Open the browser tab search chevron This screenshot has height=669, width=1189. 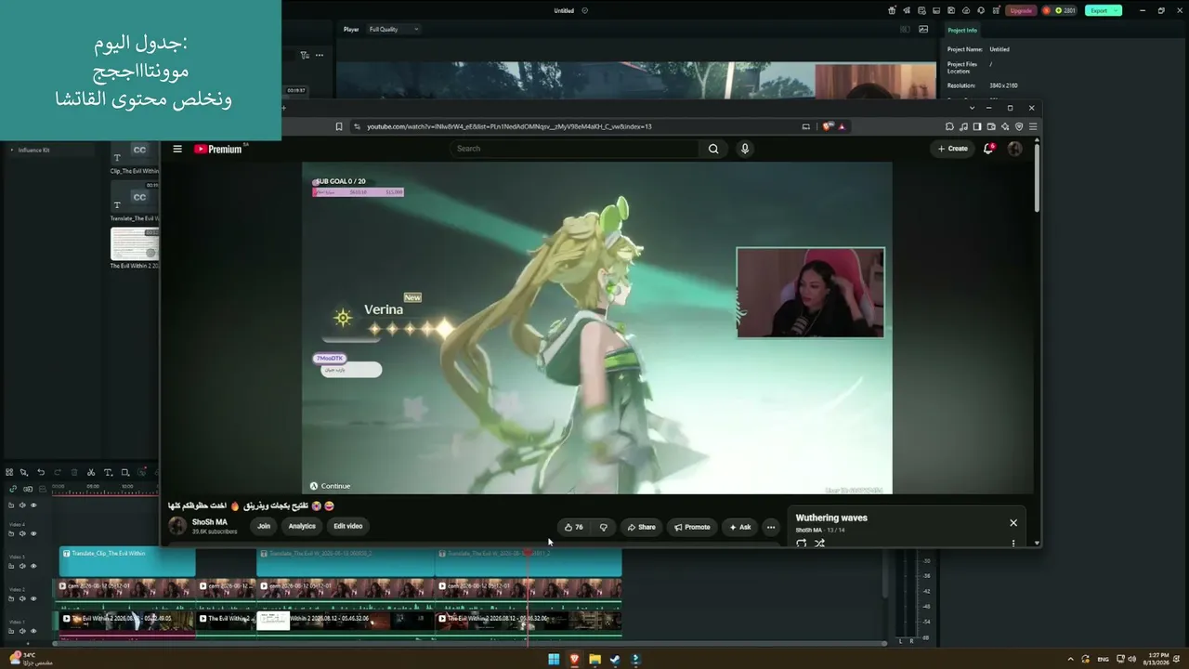pos(973,108)
